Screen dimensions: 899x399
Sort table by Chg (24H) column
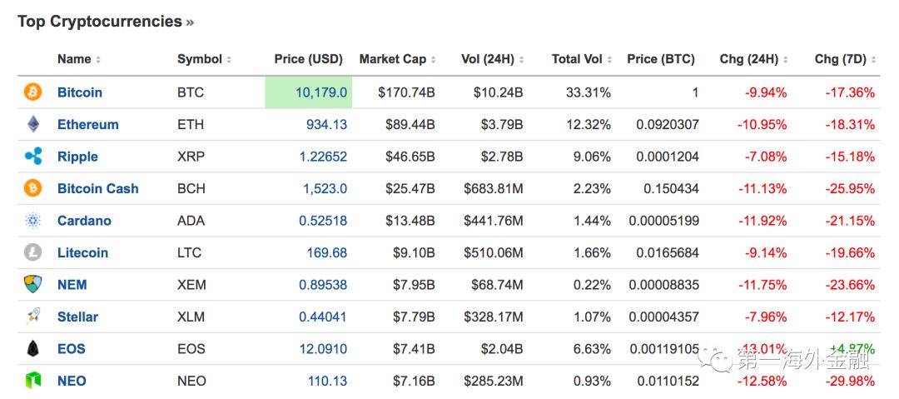(753, 59)
